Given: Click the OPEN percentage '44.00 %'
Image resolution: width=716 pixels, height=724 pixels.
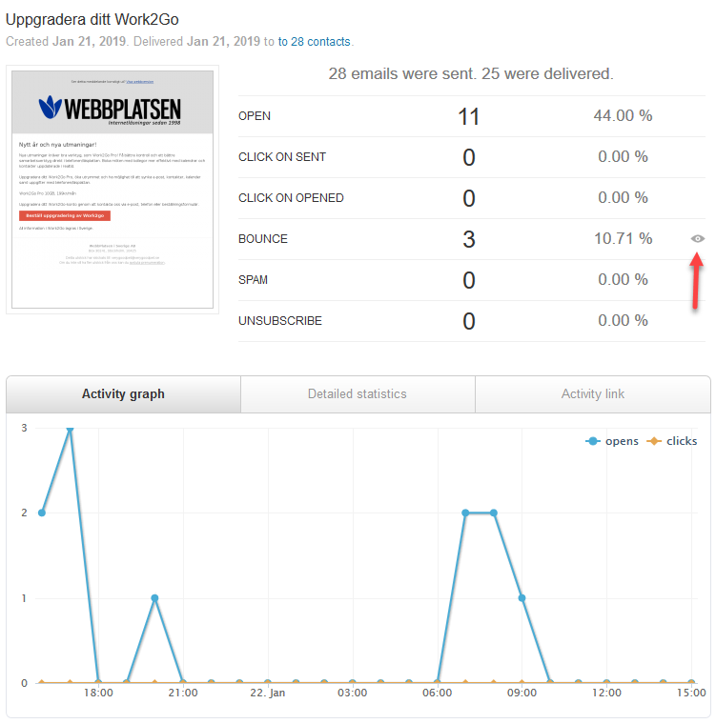Looking at the screenshot, I should (623, 115).
